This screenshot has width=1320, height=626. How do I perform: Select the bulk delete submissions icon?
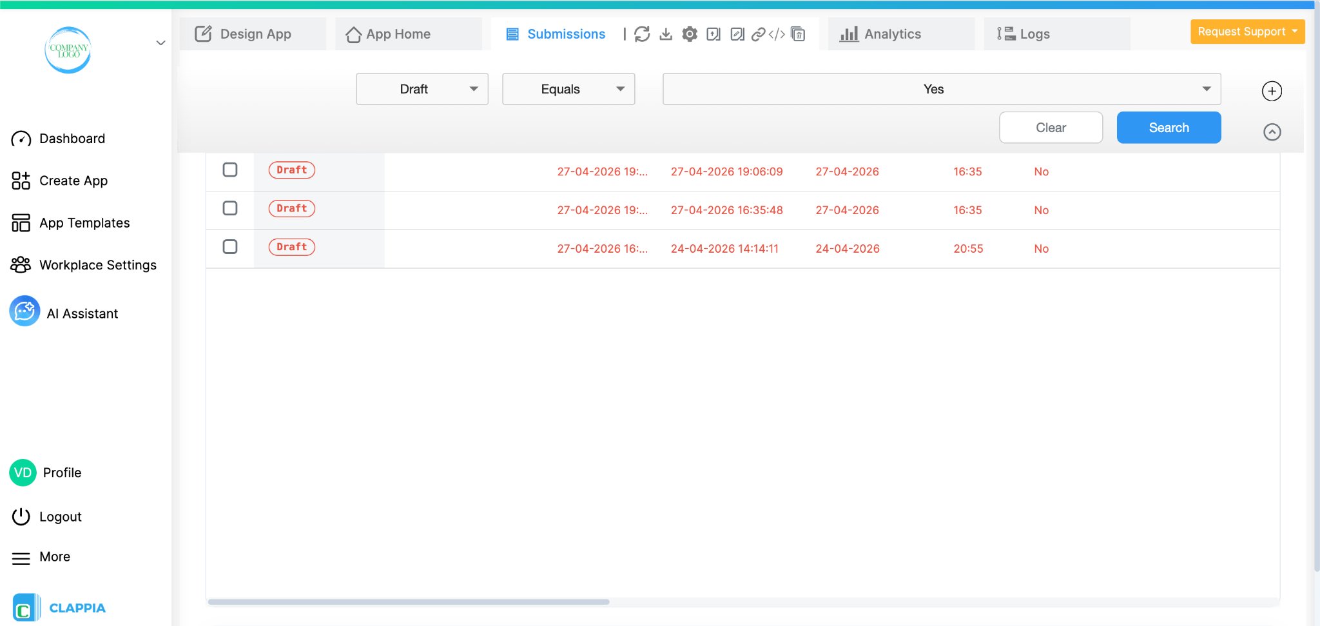click(797, 34)
